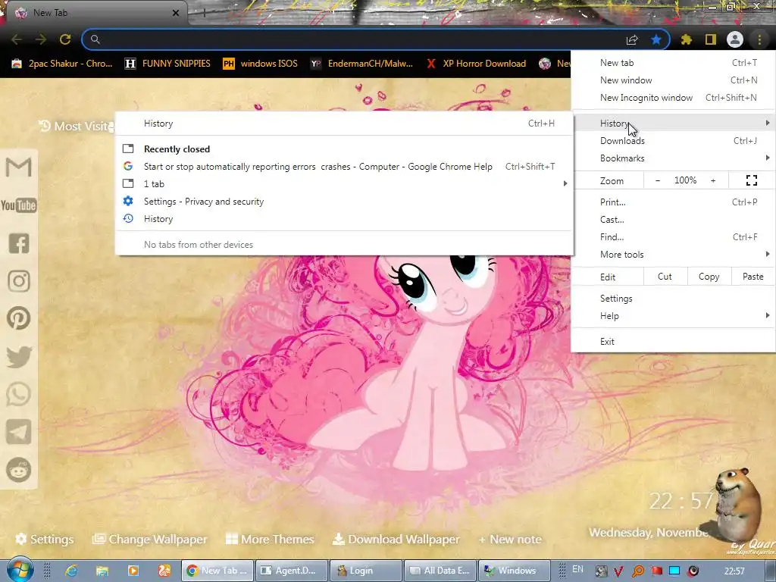Reopen the Google Chrome Help crashes tab
The height and width of the screenshot is (582, 776).
[345, 166]
